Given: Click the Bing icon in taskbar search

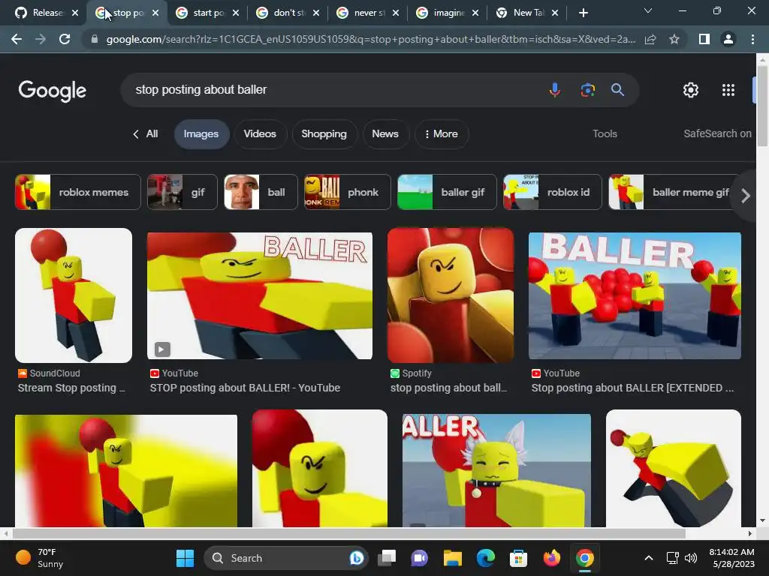Looking at the screenshot, I should [357, 558].
